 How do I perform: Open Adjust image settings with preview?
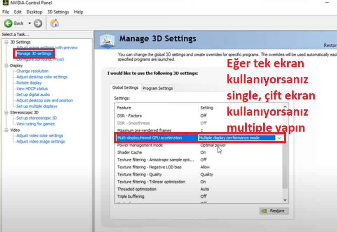[47, 47]
